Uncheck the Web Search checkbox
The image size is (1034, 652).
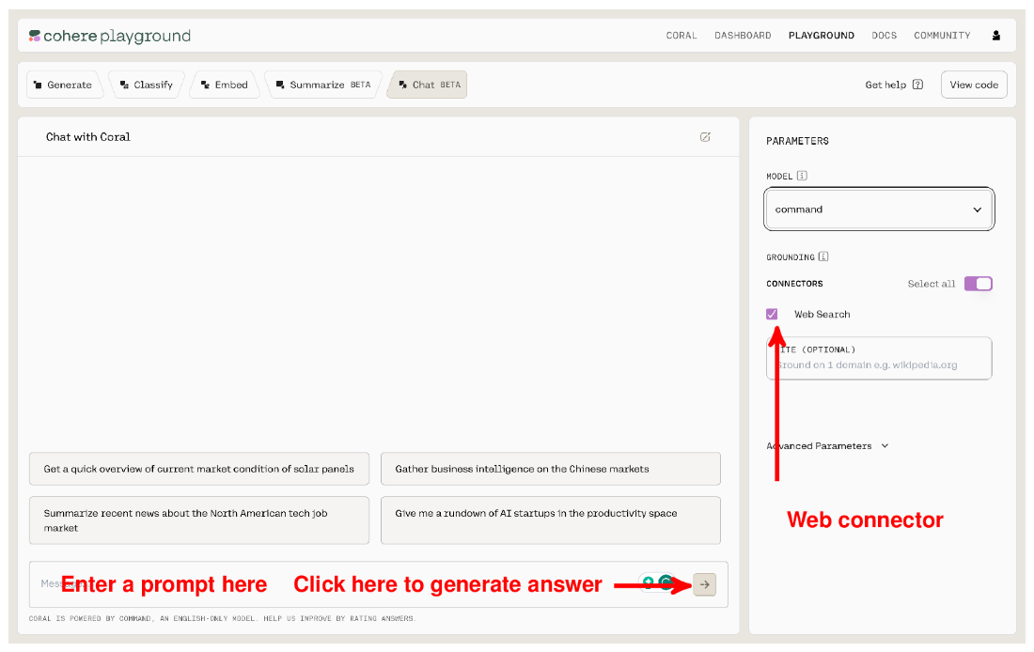click(x=772, y=314)
